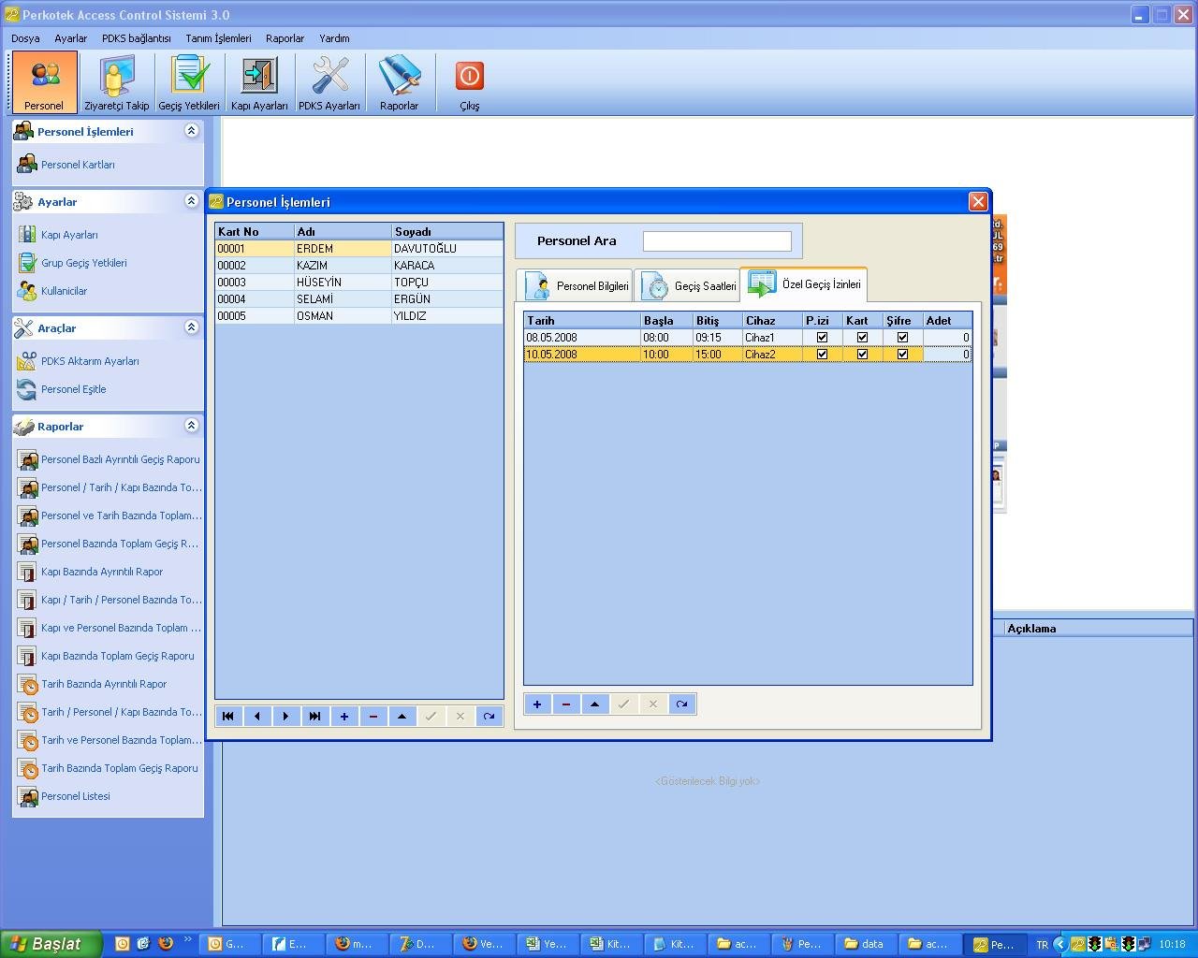Open the Geçiş Yetkileri toolbar icon
The height and width of the screenshot is (958, 1198).
[x=189, y=81]
